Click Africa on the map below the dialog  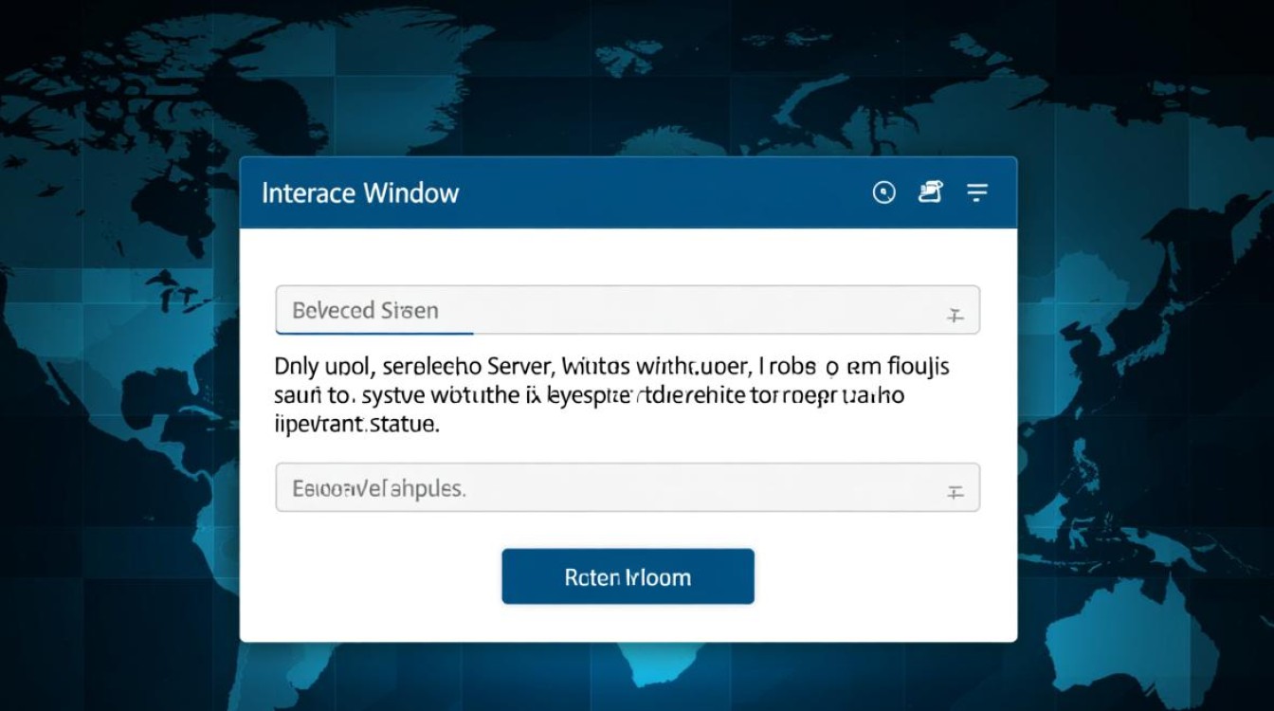click(654, 664)
